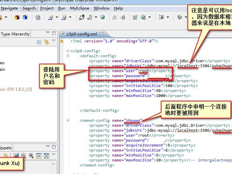The width and height of the screenshot is (232, 174).
Task: Collapse the default-config element fold
Action: click(68, 56)
